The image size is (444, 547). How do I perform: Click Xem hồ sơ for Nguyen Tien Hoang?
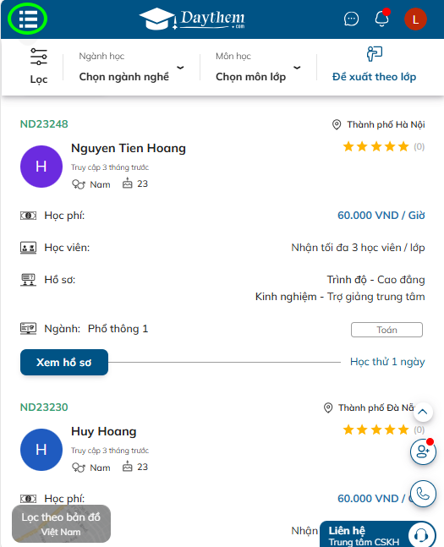tap(64, 362)
